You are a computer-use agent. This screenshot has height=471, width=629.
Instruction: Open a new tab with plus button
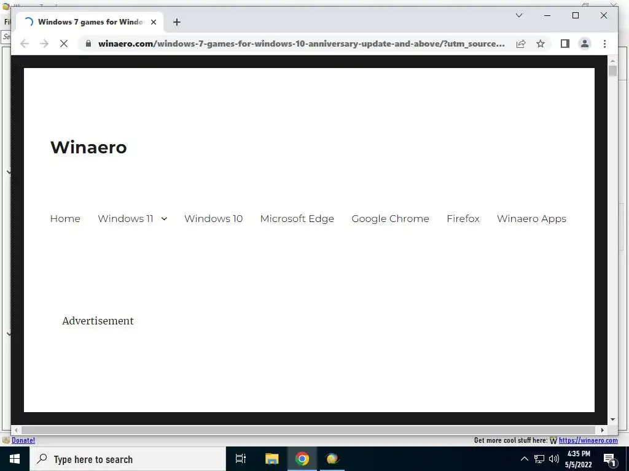tap(176, 22)
